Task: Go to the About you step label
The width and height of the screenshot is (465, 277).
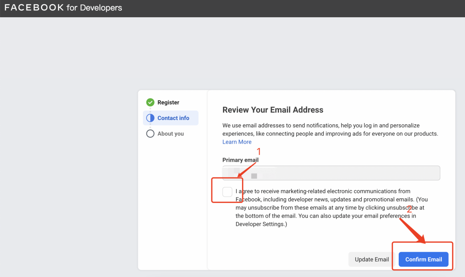Action: click(x=170, y=134)
